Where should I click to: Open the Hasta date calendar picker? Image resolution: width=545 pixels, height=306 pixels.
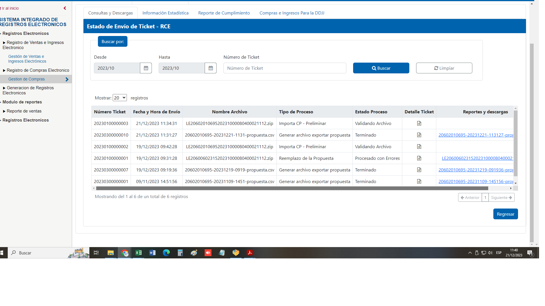coord(210,68)
